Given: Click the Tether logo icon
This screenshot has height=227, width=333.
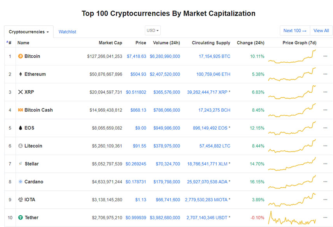Looking at the screenshot, I should (x=21, y=218).
